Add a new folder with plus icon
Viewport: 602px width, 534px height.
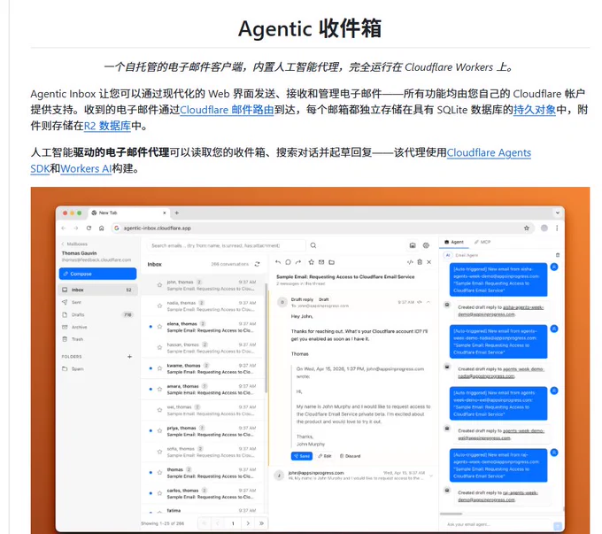pos(130,357)
